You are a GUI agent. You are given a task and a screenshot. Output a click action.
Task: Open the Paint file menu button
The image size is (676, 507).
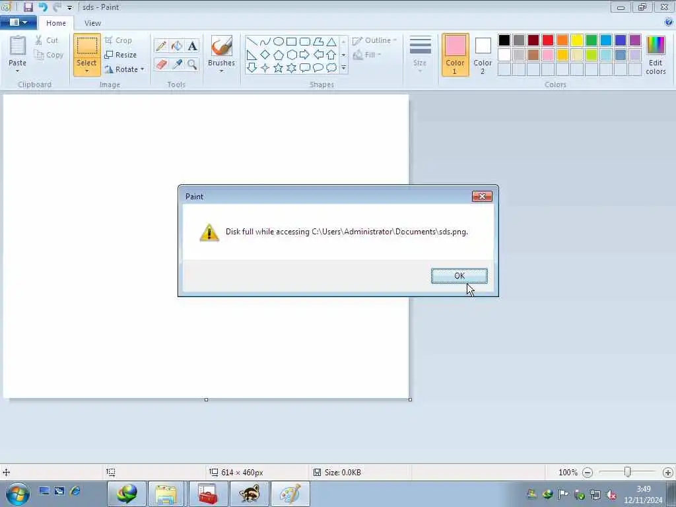pos(18,22)
